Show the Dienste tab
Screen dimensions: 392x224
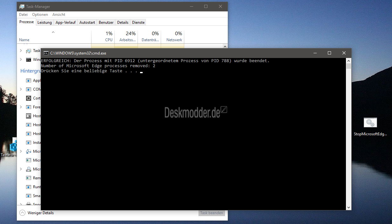coord(138,22)
